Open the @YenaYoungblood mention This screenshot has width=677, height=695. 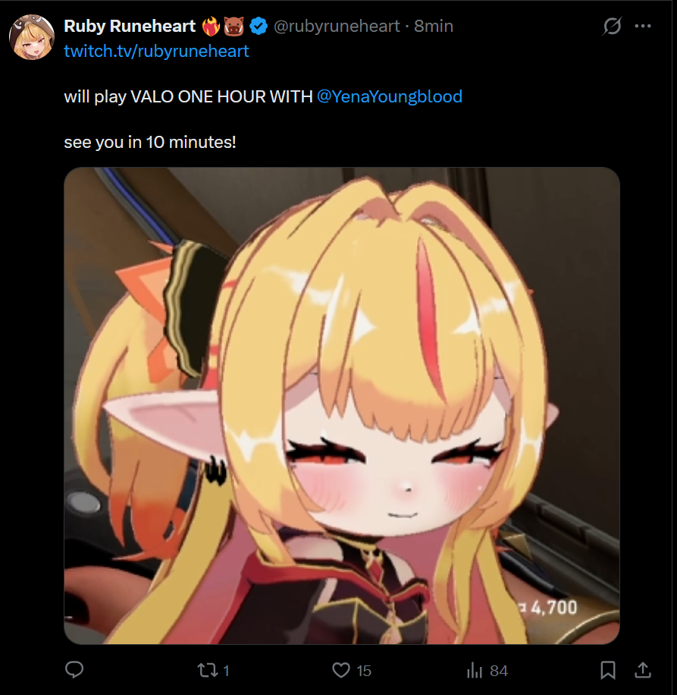(390, 96)
